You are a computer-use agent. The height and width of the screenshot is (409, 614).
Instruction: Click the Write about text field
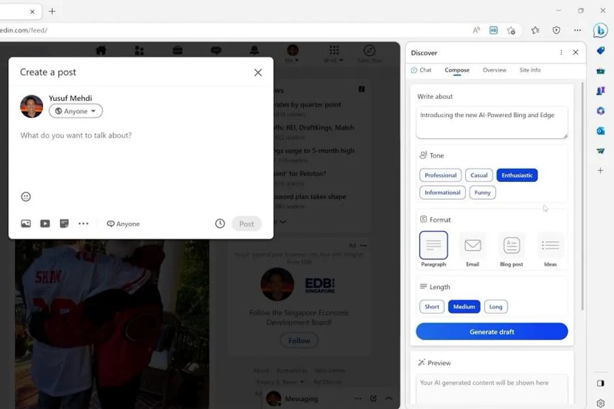click(x=492, y=123)
